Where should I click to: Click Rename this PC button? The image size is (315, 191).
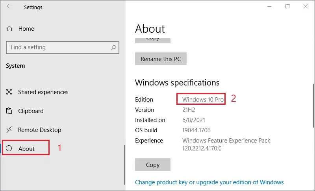coord(161,59)
